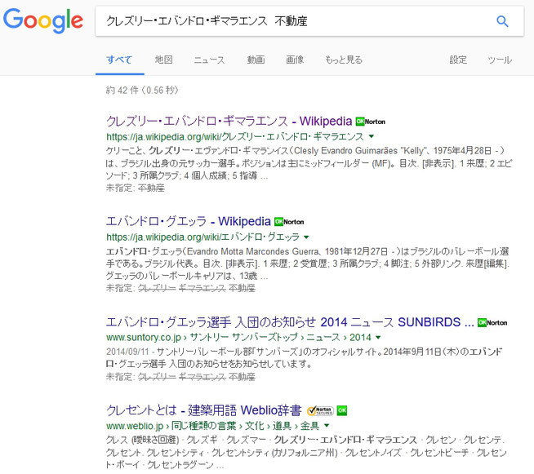Open エバンドロ・グエッラ - Wikipedia result

point(189,222)
